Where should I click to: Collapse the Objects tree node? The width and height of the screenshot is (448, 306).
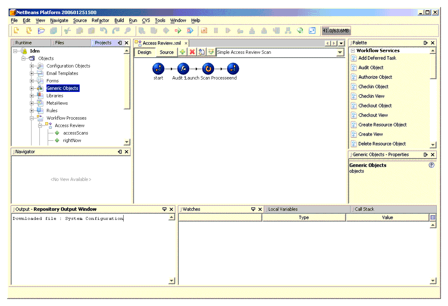[23, 58]
